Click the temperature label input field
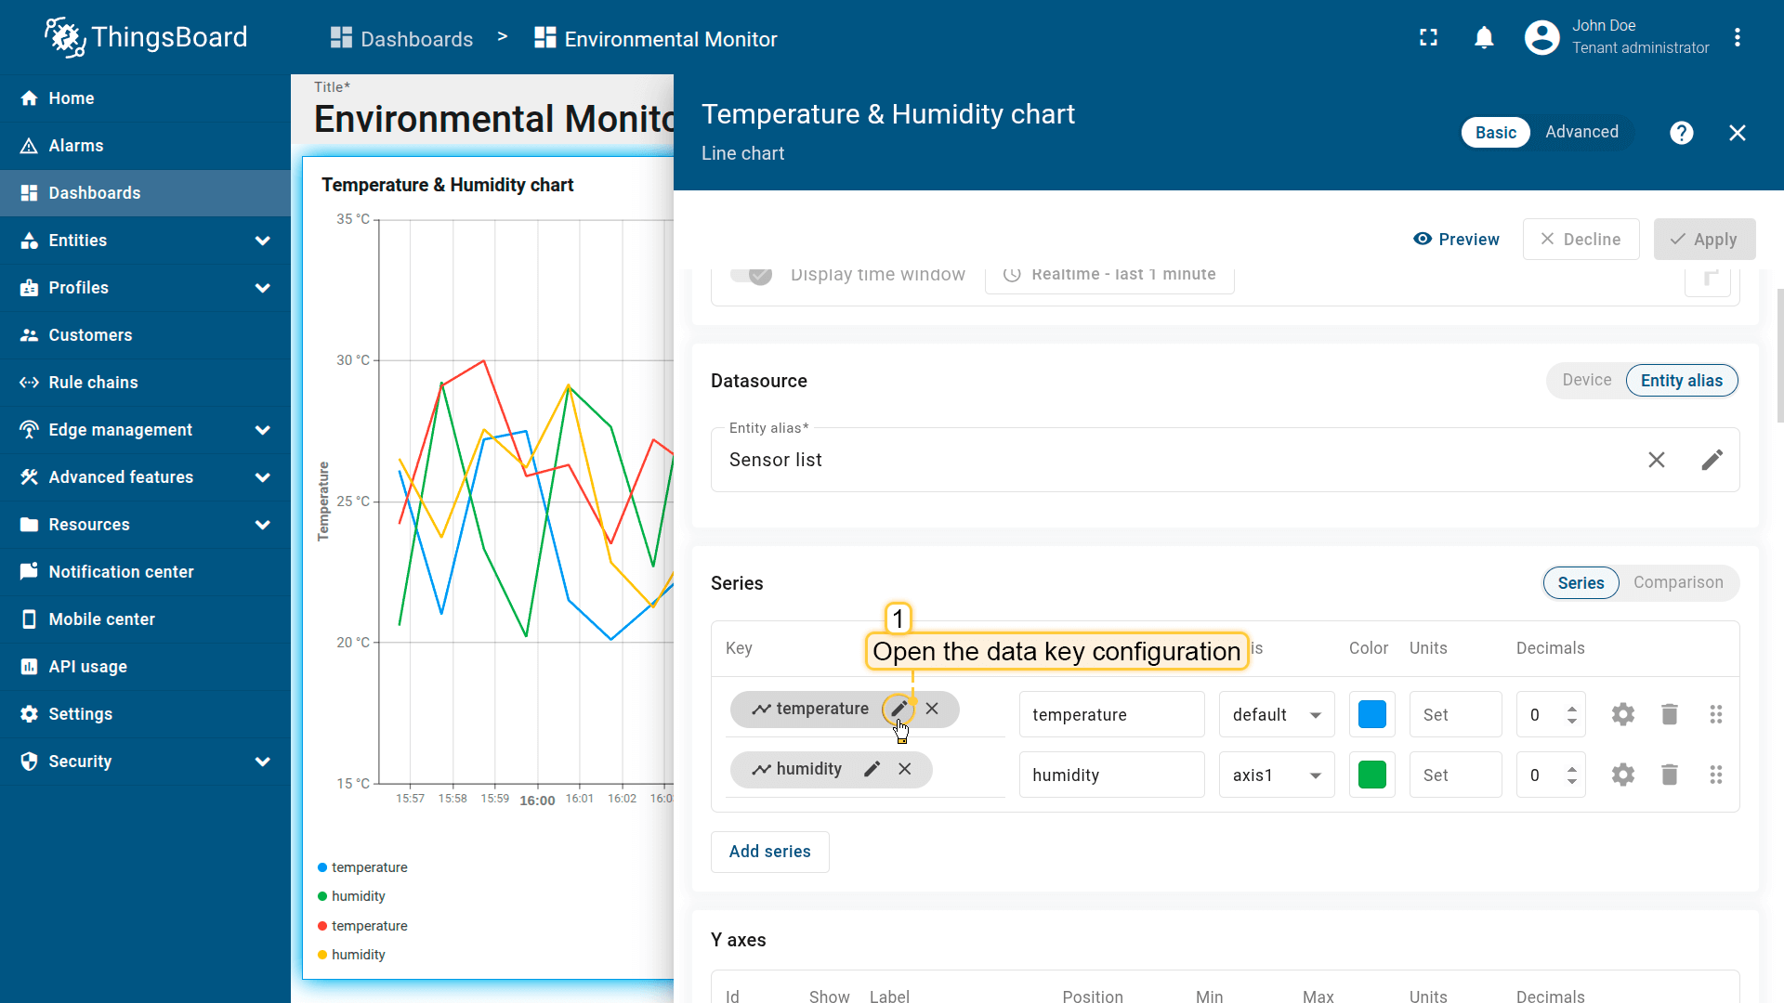Screen dimensions: 1784x1003 click(x=1111, y=714)
